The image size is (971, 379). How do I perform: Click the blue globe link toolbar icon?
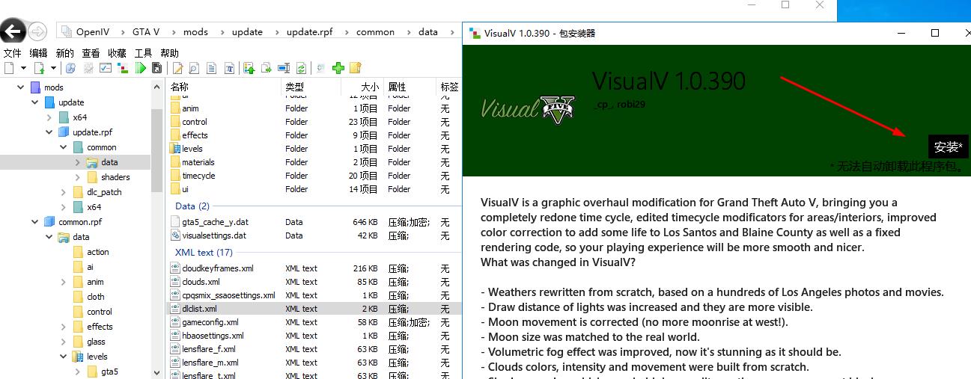point(70,68)
